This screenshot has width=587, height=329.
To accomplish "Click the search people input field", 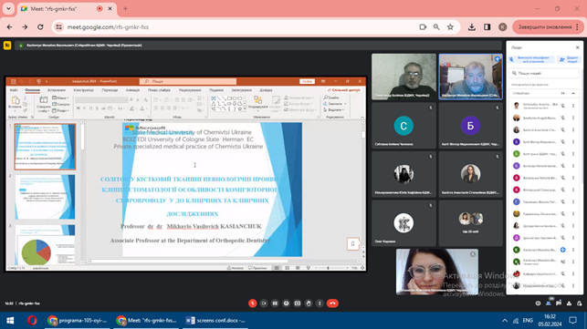I will (545, 73).
